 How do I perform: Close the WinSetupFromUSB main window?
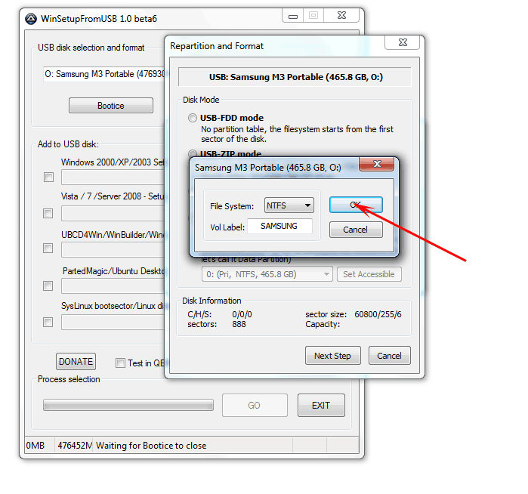[341, 16]
